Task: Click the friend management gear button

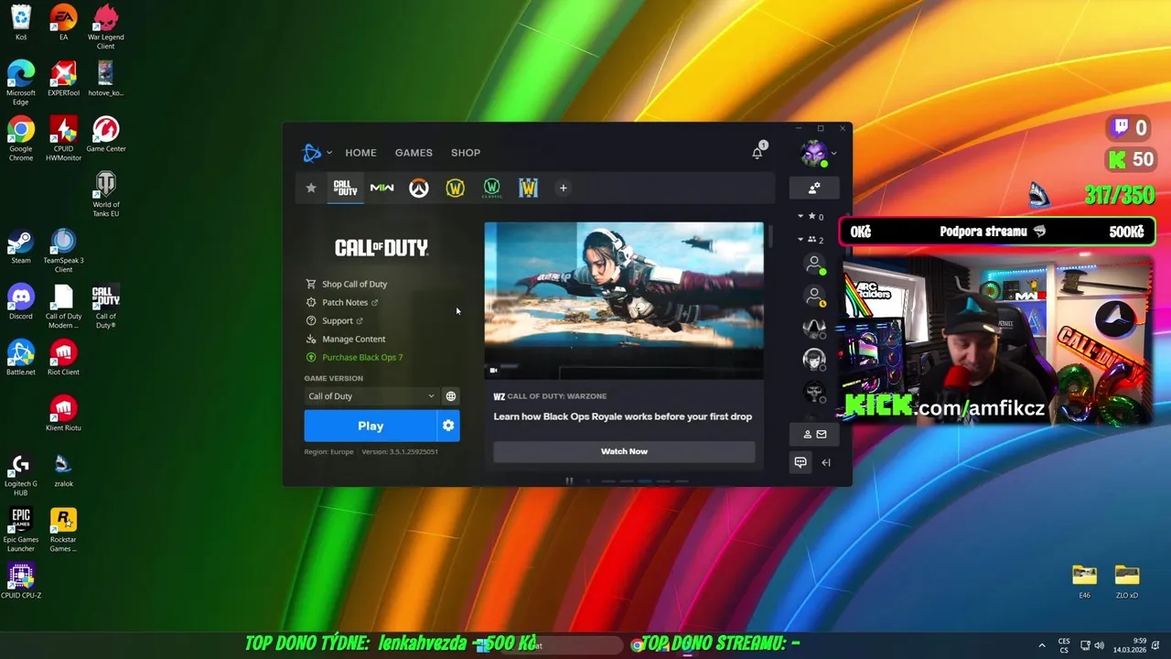Action: point(814,188)
